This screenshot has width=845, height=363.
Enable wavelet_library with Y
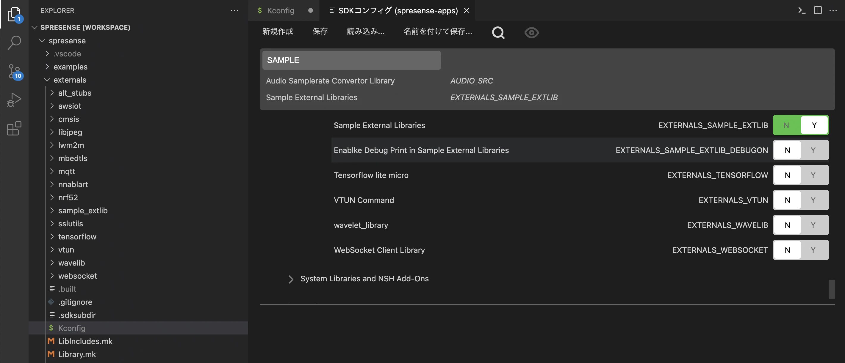(x=814, y=225)
